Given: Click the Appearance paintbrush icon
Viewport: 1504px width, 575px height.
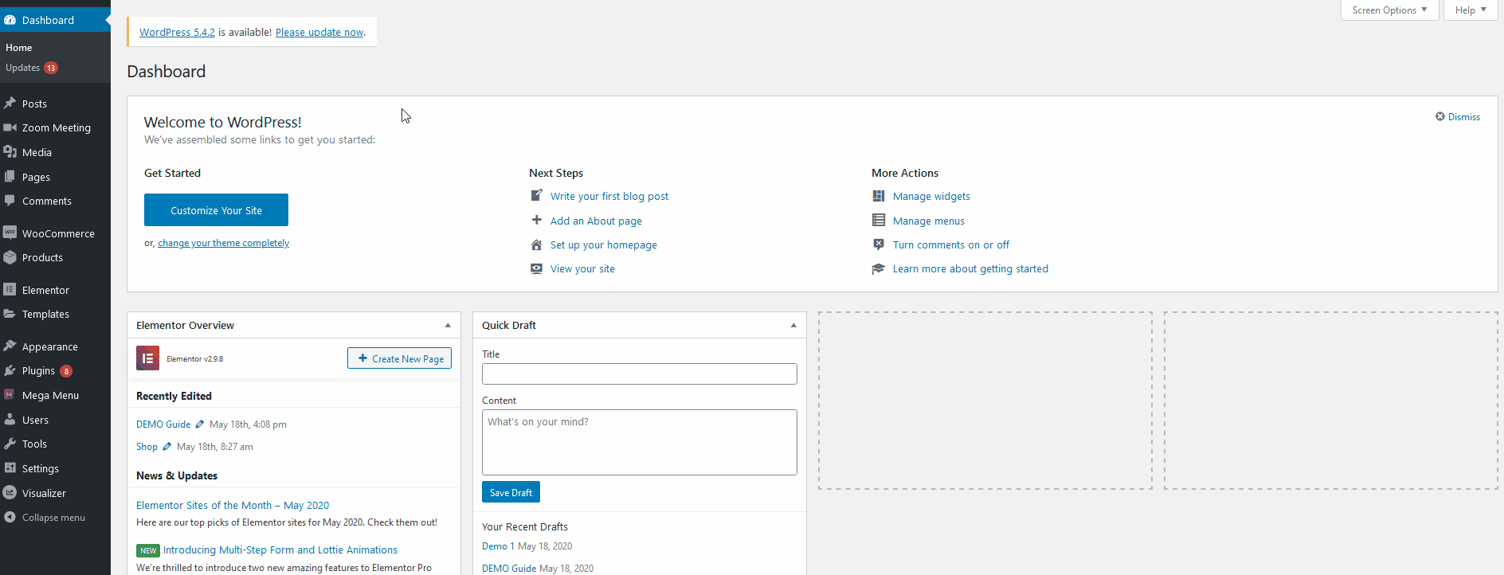Looking at the screenshot, I should [x=10, y=346].
